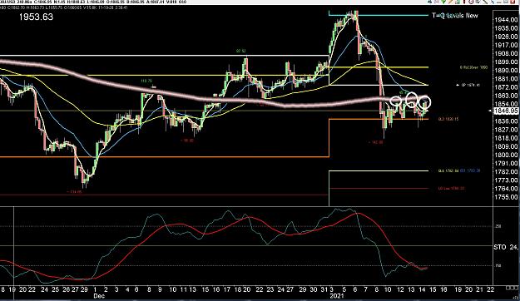Image resolution: width=520 pixels, height=301 pixels.
Task: Click 1890.00 on the price scale
Action: [x=506, y=71]
